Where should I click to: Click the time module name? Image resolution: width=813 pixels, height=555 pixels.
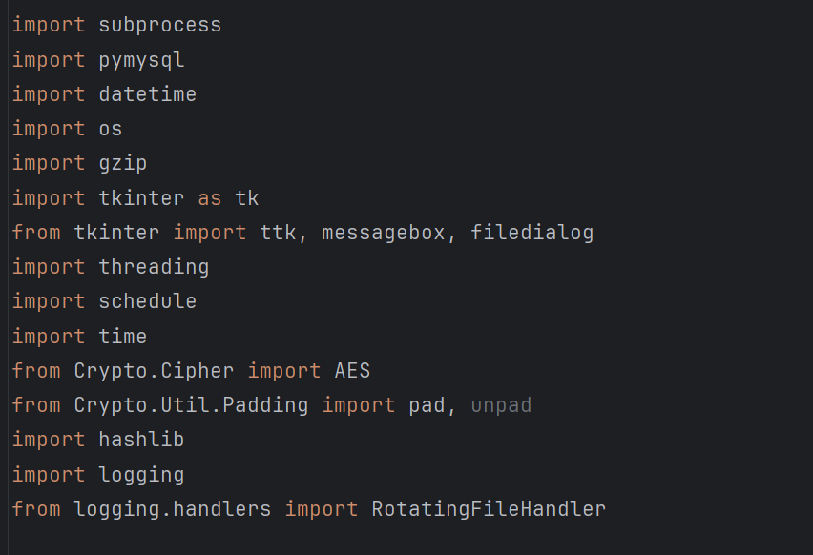pyautogui.click(x=123, y=337)
